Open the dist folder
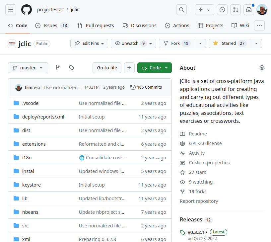This screenshot has width=271, height=242. pos(26,130)
